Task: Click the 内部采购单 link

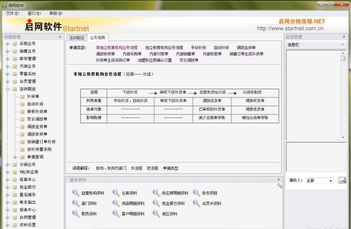Action: coord(132,54)
